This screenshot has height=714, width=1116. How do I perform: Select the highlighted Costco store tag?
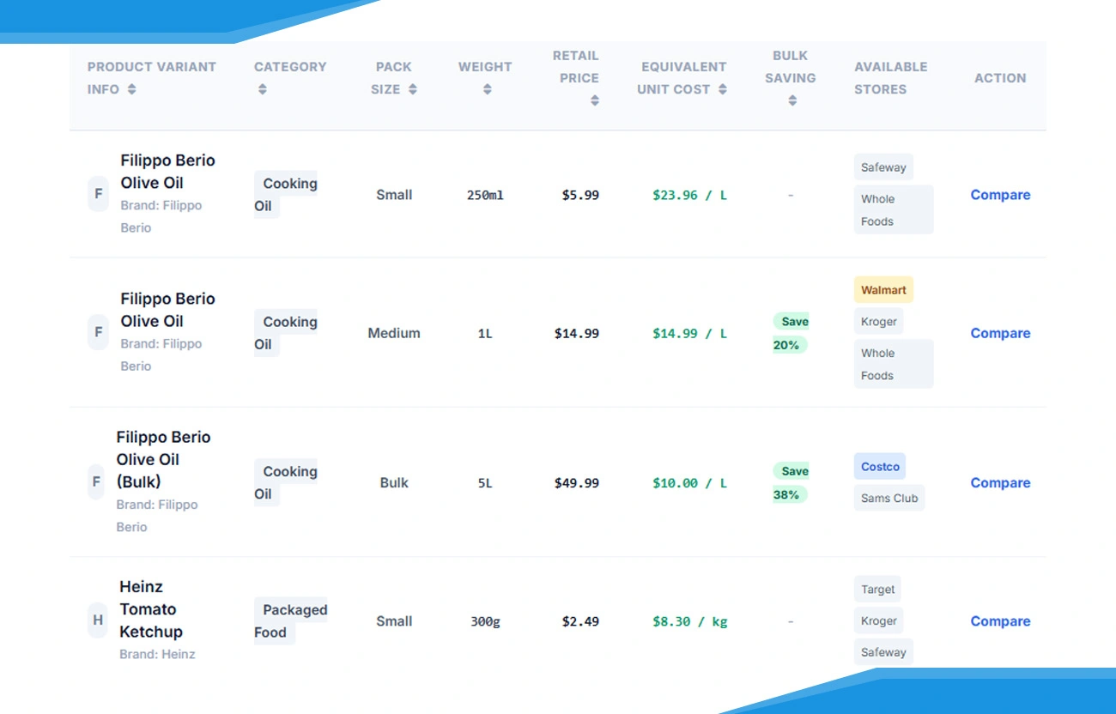(880, 467)
